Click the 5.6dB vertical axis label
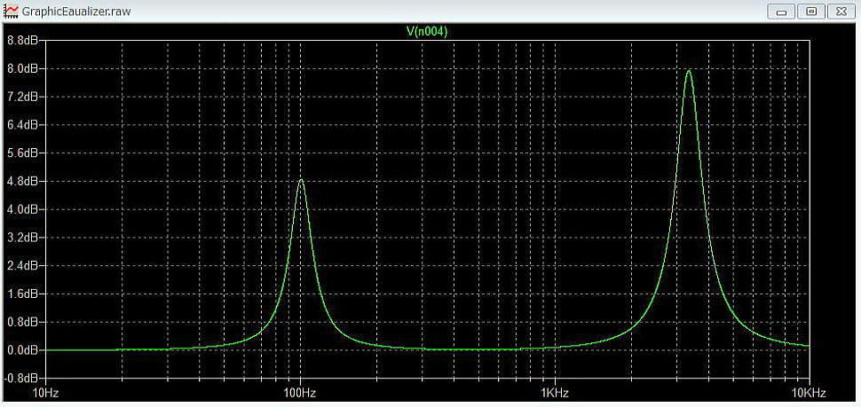 22,153
